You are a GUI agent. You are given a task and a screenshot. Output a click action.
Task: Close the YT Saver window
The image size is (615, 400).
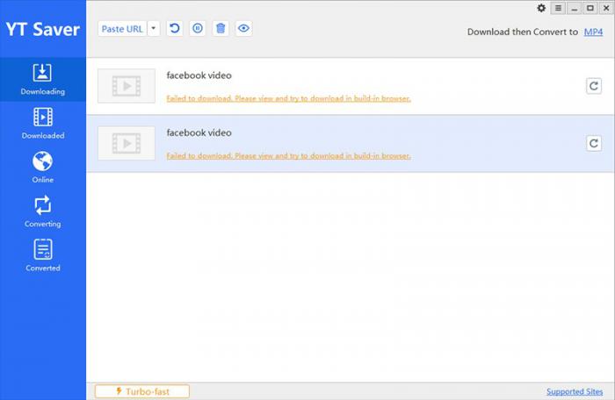click(606, 8)
